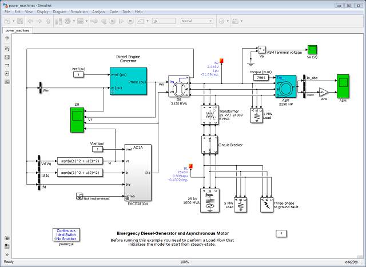Click the question mark help block
Image resolution: width=366 pixels, height=267 pixels.
(x=280, y=233)
